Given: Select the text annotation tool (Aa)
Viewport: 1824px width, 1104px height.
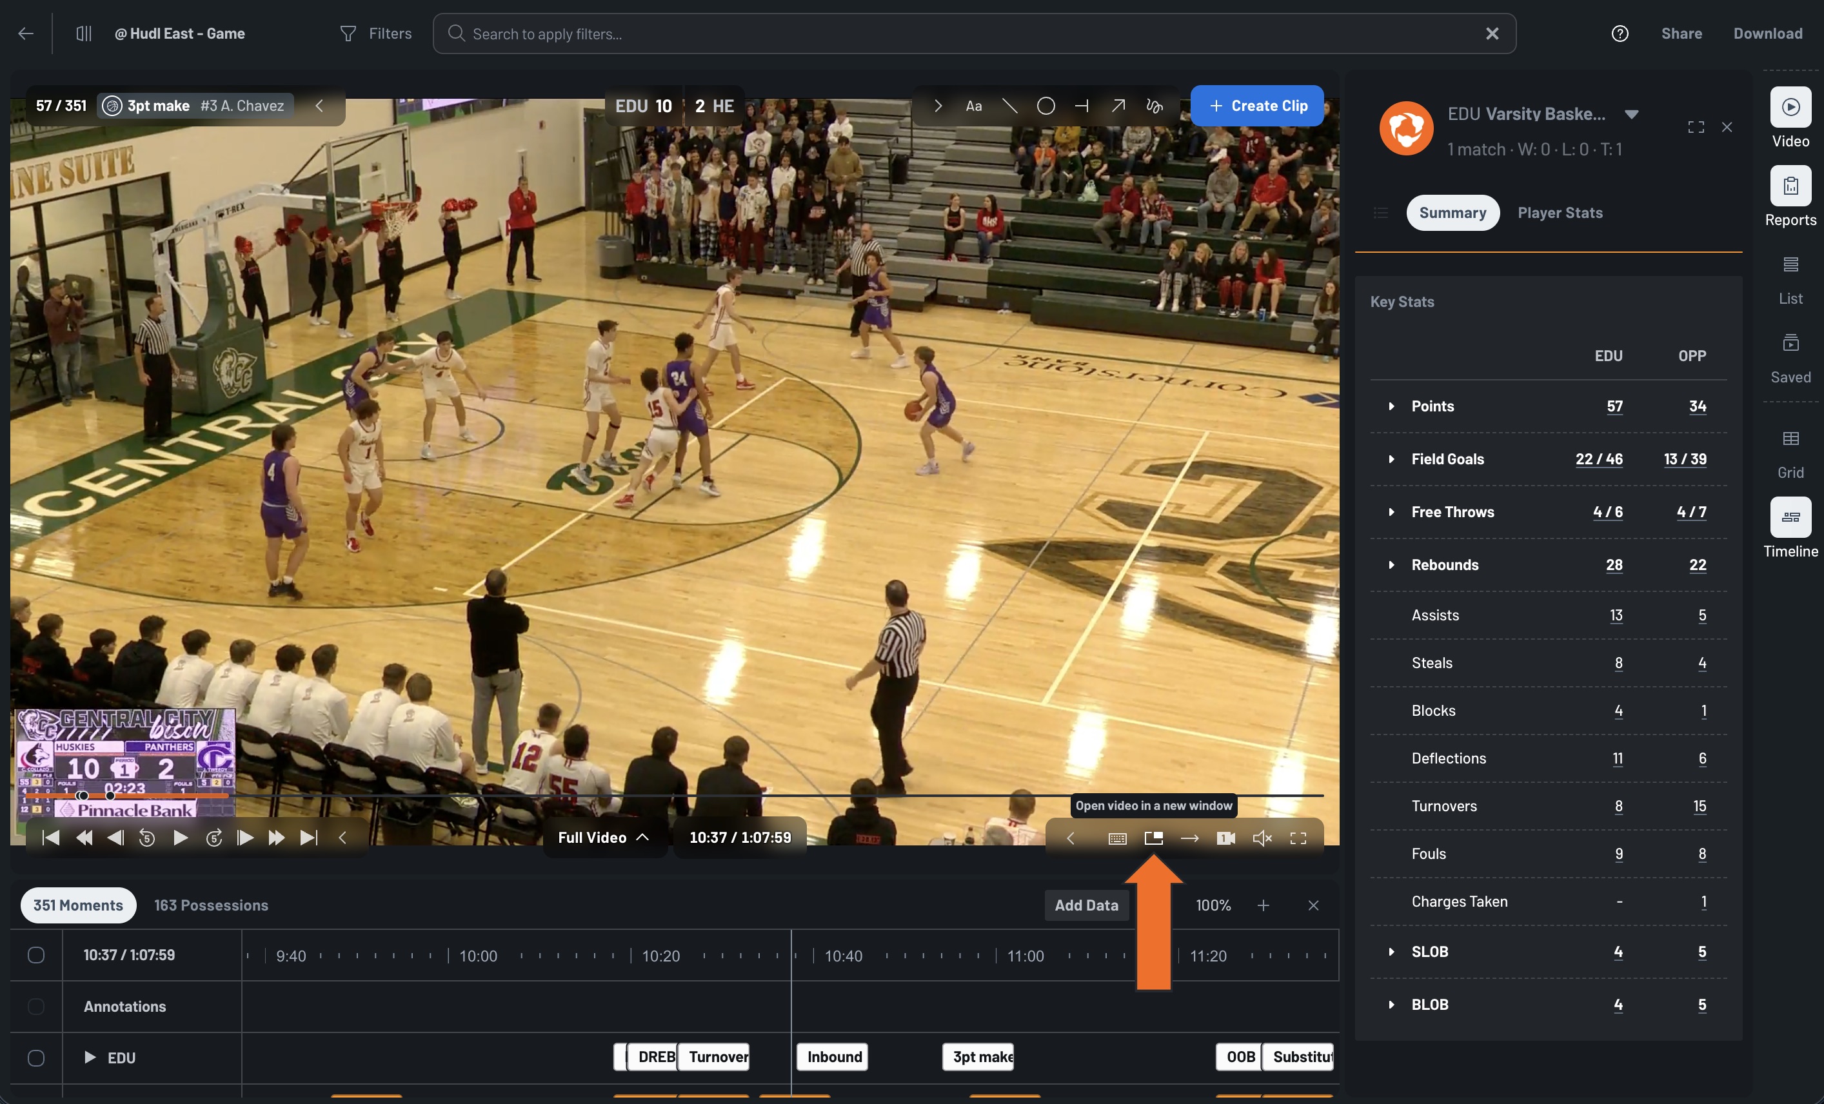Looking at the screenshot, I should pyautogui.click(x=973, y=106).
